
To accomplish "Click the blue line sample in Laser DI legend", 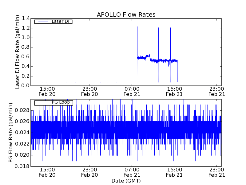I will (x=43, y=22).
